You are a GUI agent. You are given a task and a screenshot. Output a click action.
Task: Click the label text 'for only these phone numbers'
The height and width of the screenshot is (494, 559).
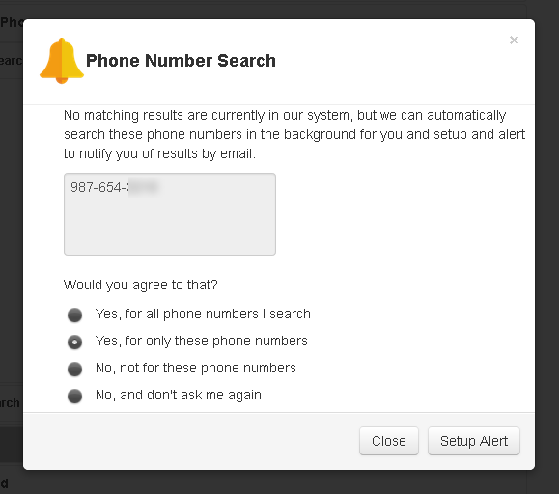tap(216, 341)
